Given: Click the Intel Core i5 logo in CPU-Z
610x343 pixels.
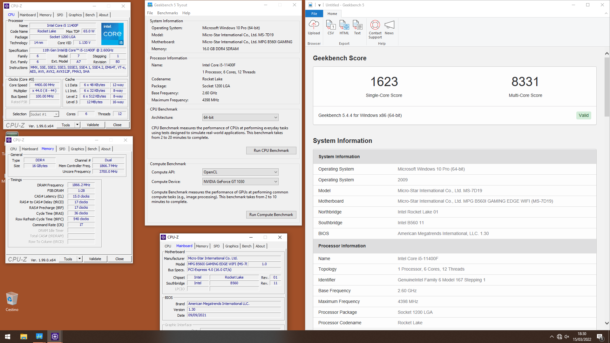Looking at the screenshot, I should point(112,34).
